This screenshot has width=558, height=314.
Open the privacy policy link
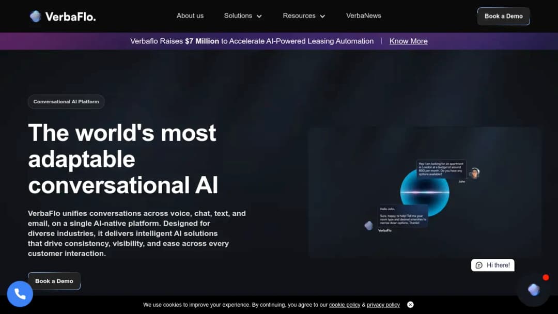coord(383,305)
